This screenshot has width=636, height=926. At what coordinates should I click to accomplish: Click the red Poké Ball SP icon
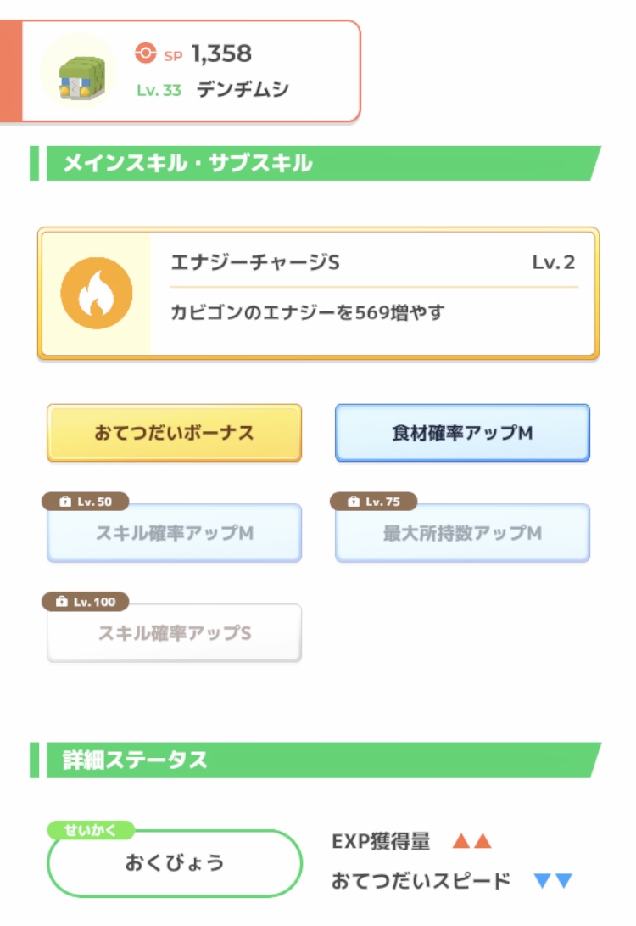(x=146, y=53)
